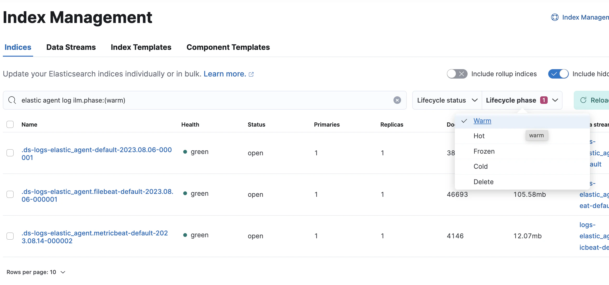Choose Frozen lifecycle phase option
The image size is (609, 285).
522,151
